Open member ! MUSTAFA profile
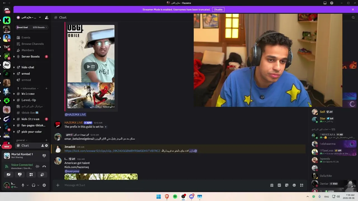Screen dimensions: 358x201 tap(328, 135)
